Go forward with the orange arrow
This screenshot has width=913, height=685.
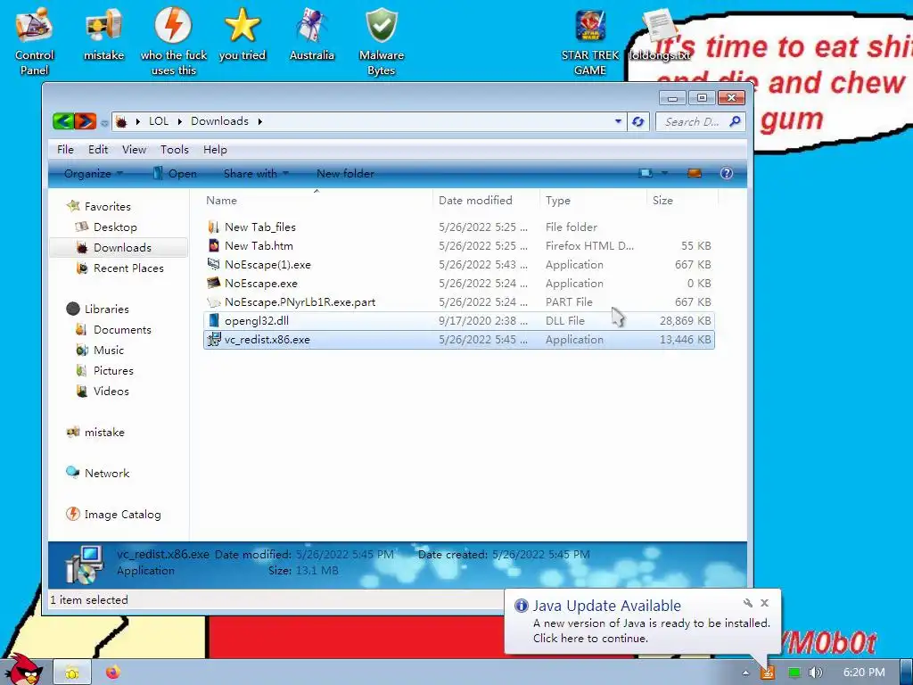pyautogui.click(x=85, y=121)
